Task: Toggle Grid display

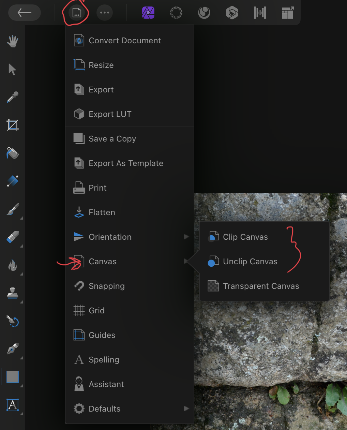Action: click(x=96, y=311)
